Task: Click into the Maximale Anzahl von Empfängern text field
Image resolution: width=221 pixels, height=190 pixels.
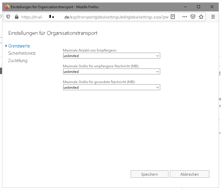Action: [109, 56]
